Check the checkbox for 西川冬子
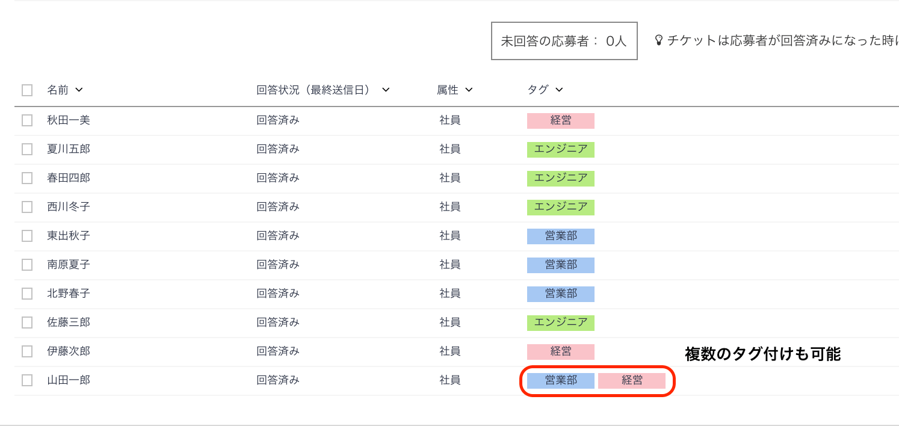This screenshot has width=899, height=426. click(26, 206)
